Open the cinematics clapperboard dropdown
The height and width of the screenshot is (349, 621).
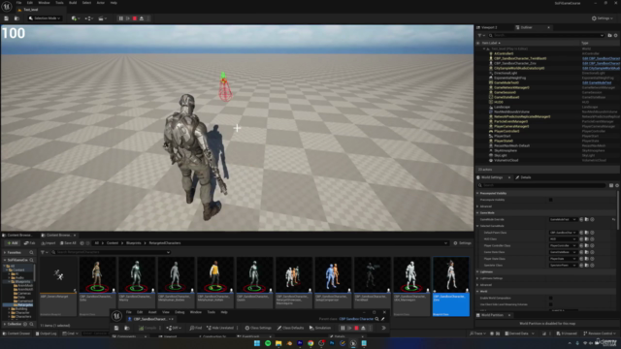[x=102, y=18]
